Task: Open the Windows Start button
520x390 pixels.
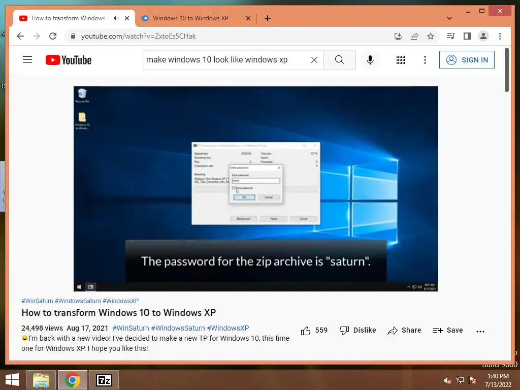Action: coord(12,380)
